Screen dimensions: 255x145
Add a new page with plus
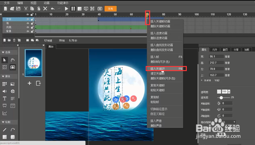[x=29, y=83]
